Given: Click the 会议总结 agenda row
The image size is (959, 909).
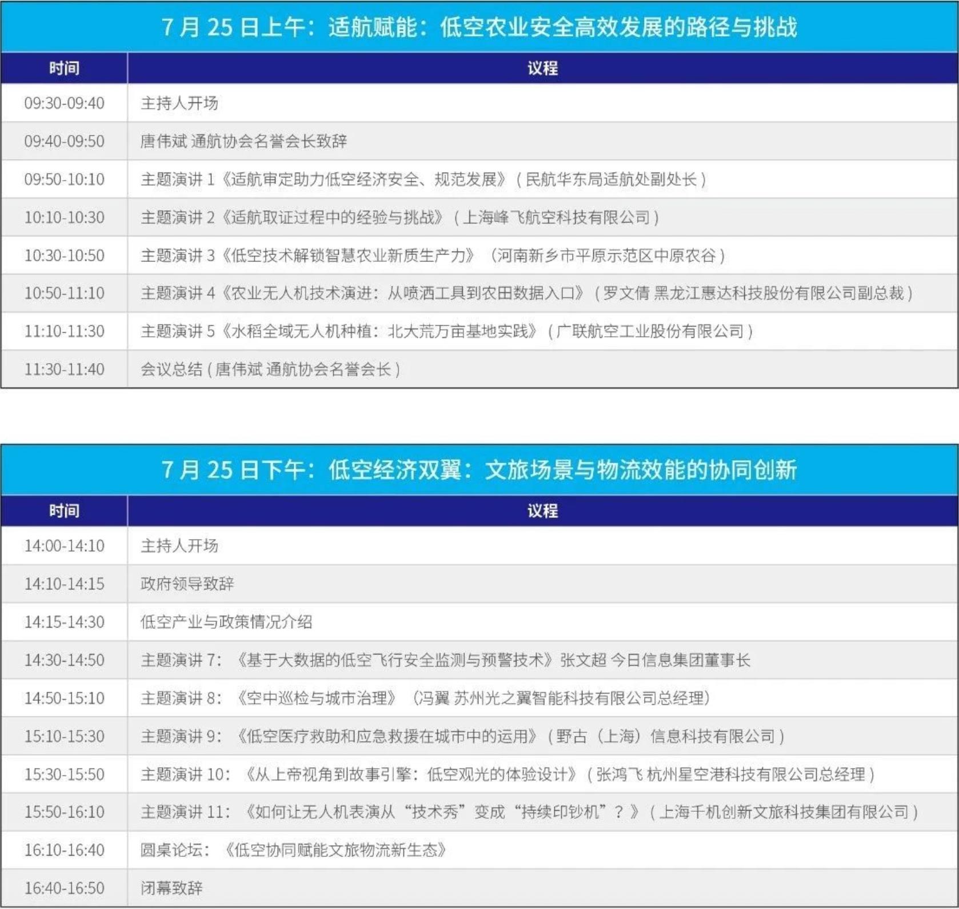Looking at the screenshot, I should point(270,369).
